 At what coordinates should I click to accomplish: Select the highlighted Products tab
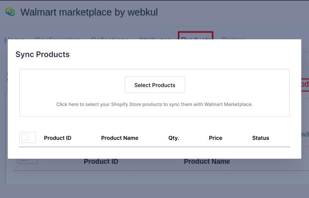pyautogui.click(x=195, y=37)
